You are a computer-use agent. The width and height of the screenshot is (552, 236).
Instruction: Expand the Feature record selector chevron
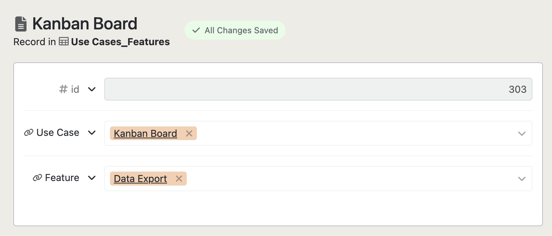point(522,179)
